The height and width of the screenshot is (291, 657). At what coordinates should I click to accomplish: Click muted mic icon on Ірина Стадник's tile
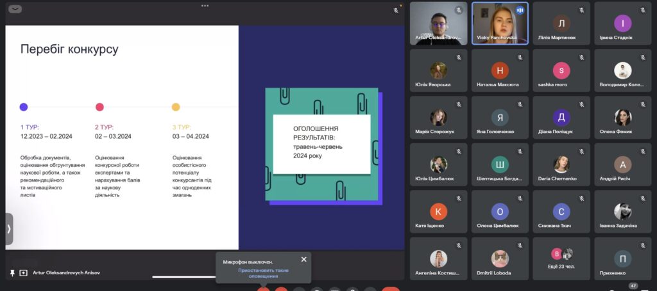click(643, 10)
